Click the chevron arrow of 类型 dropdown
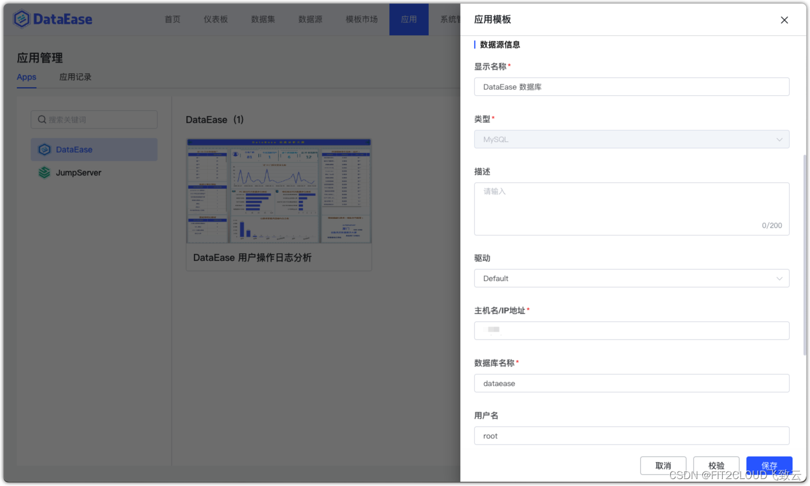 (779, 139)
